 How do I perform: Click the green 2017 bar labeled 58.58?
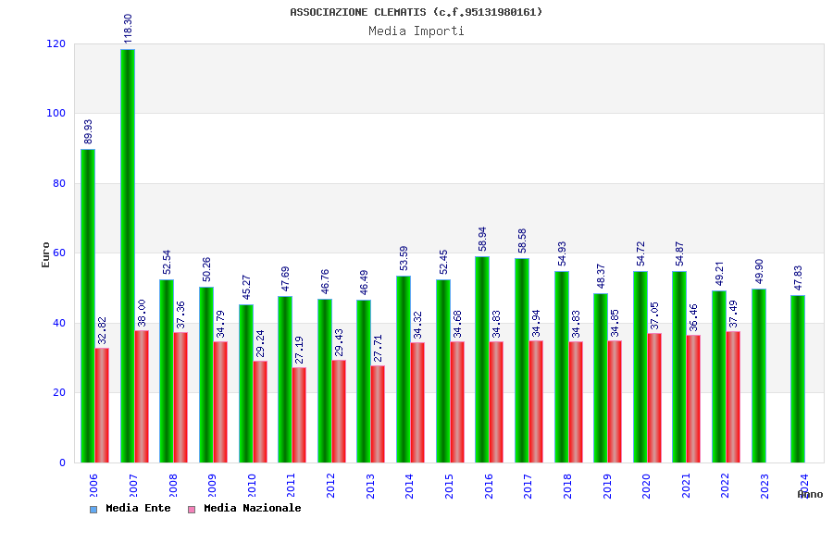[522, 361]
